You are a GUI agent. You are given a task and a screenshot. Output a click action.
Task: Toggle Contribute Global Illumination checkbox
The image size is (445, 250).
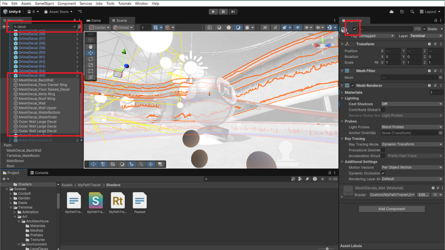(383, 110)
